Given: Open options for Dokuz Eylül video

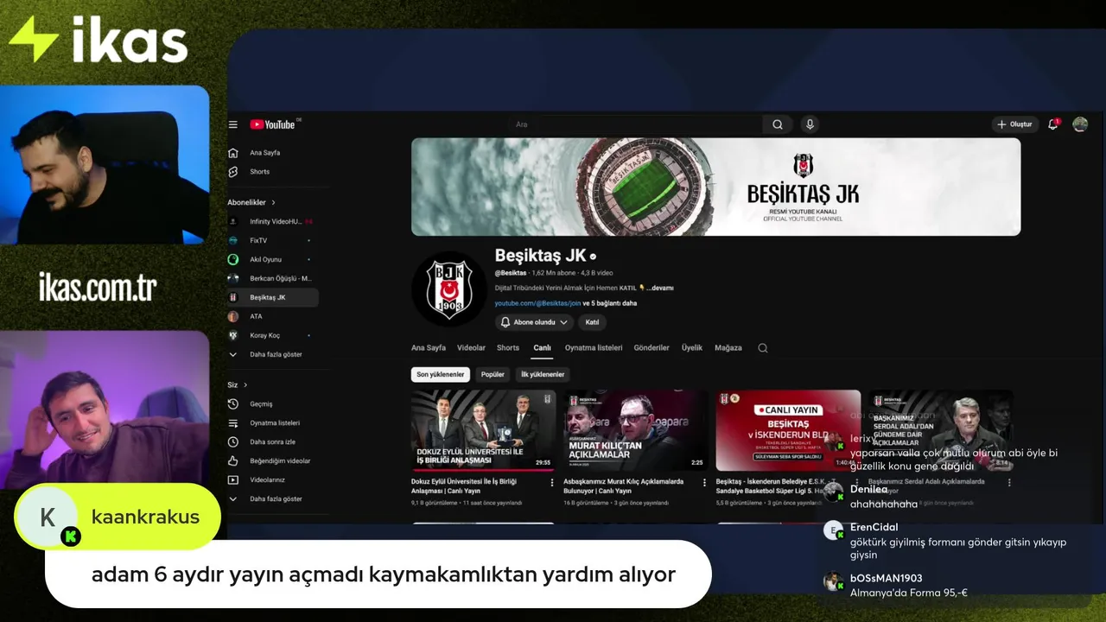Looking at the screenshot, I should pos(552,483).
